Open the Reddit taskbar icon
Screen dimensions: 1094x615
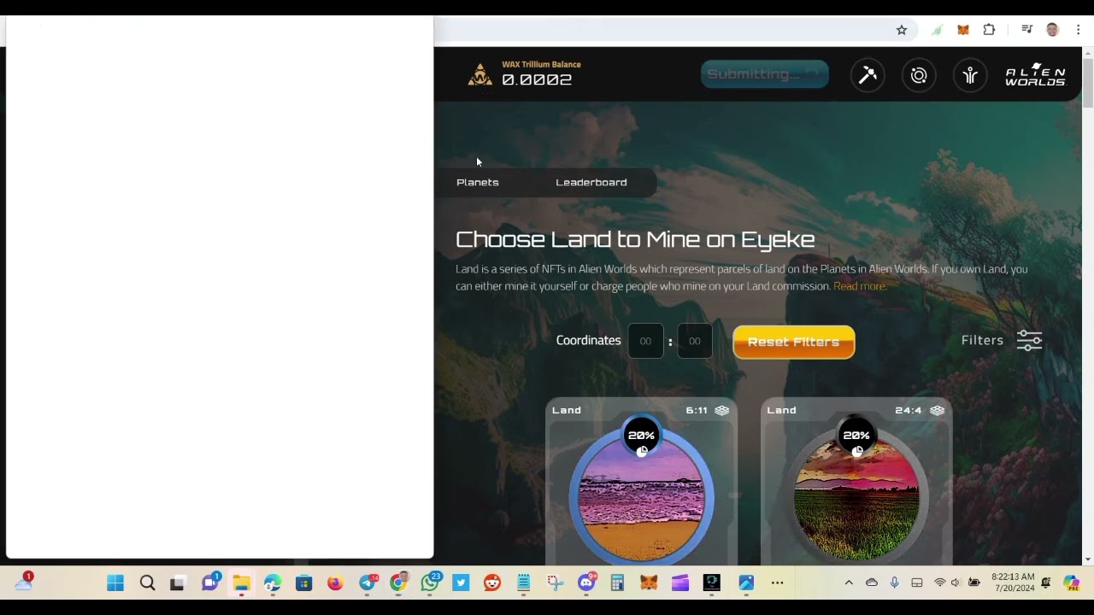tap(492, 583)
